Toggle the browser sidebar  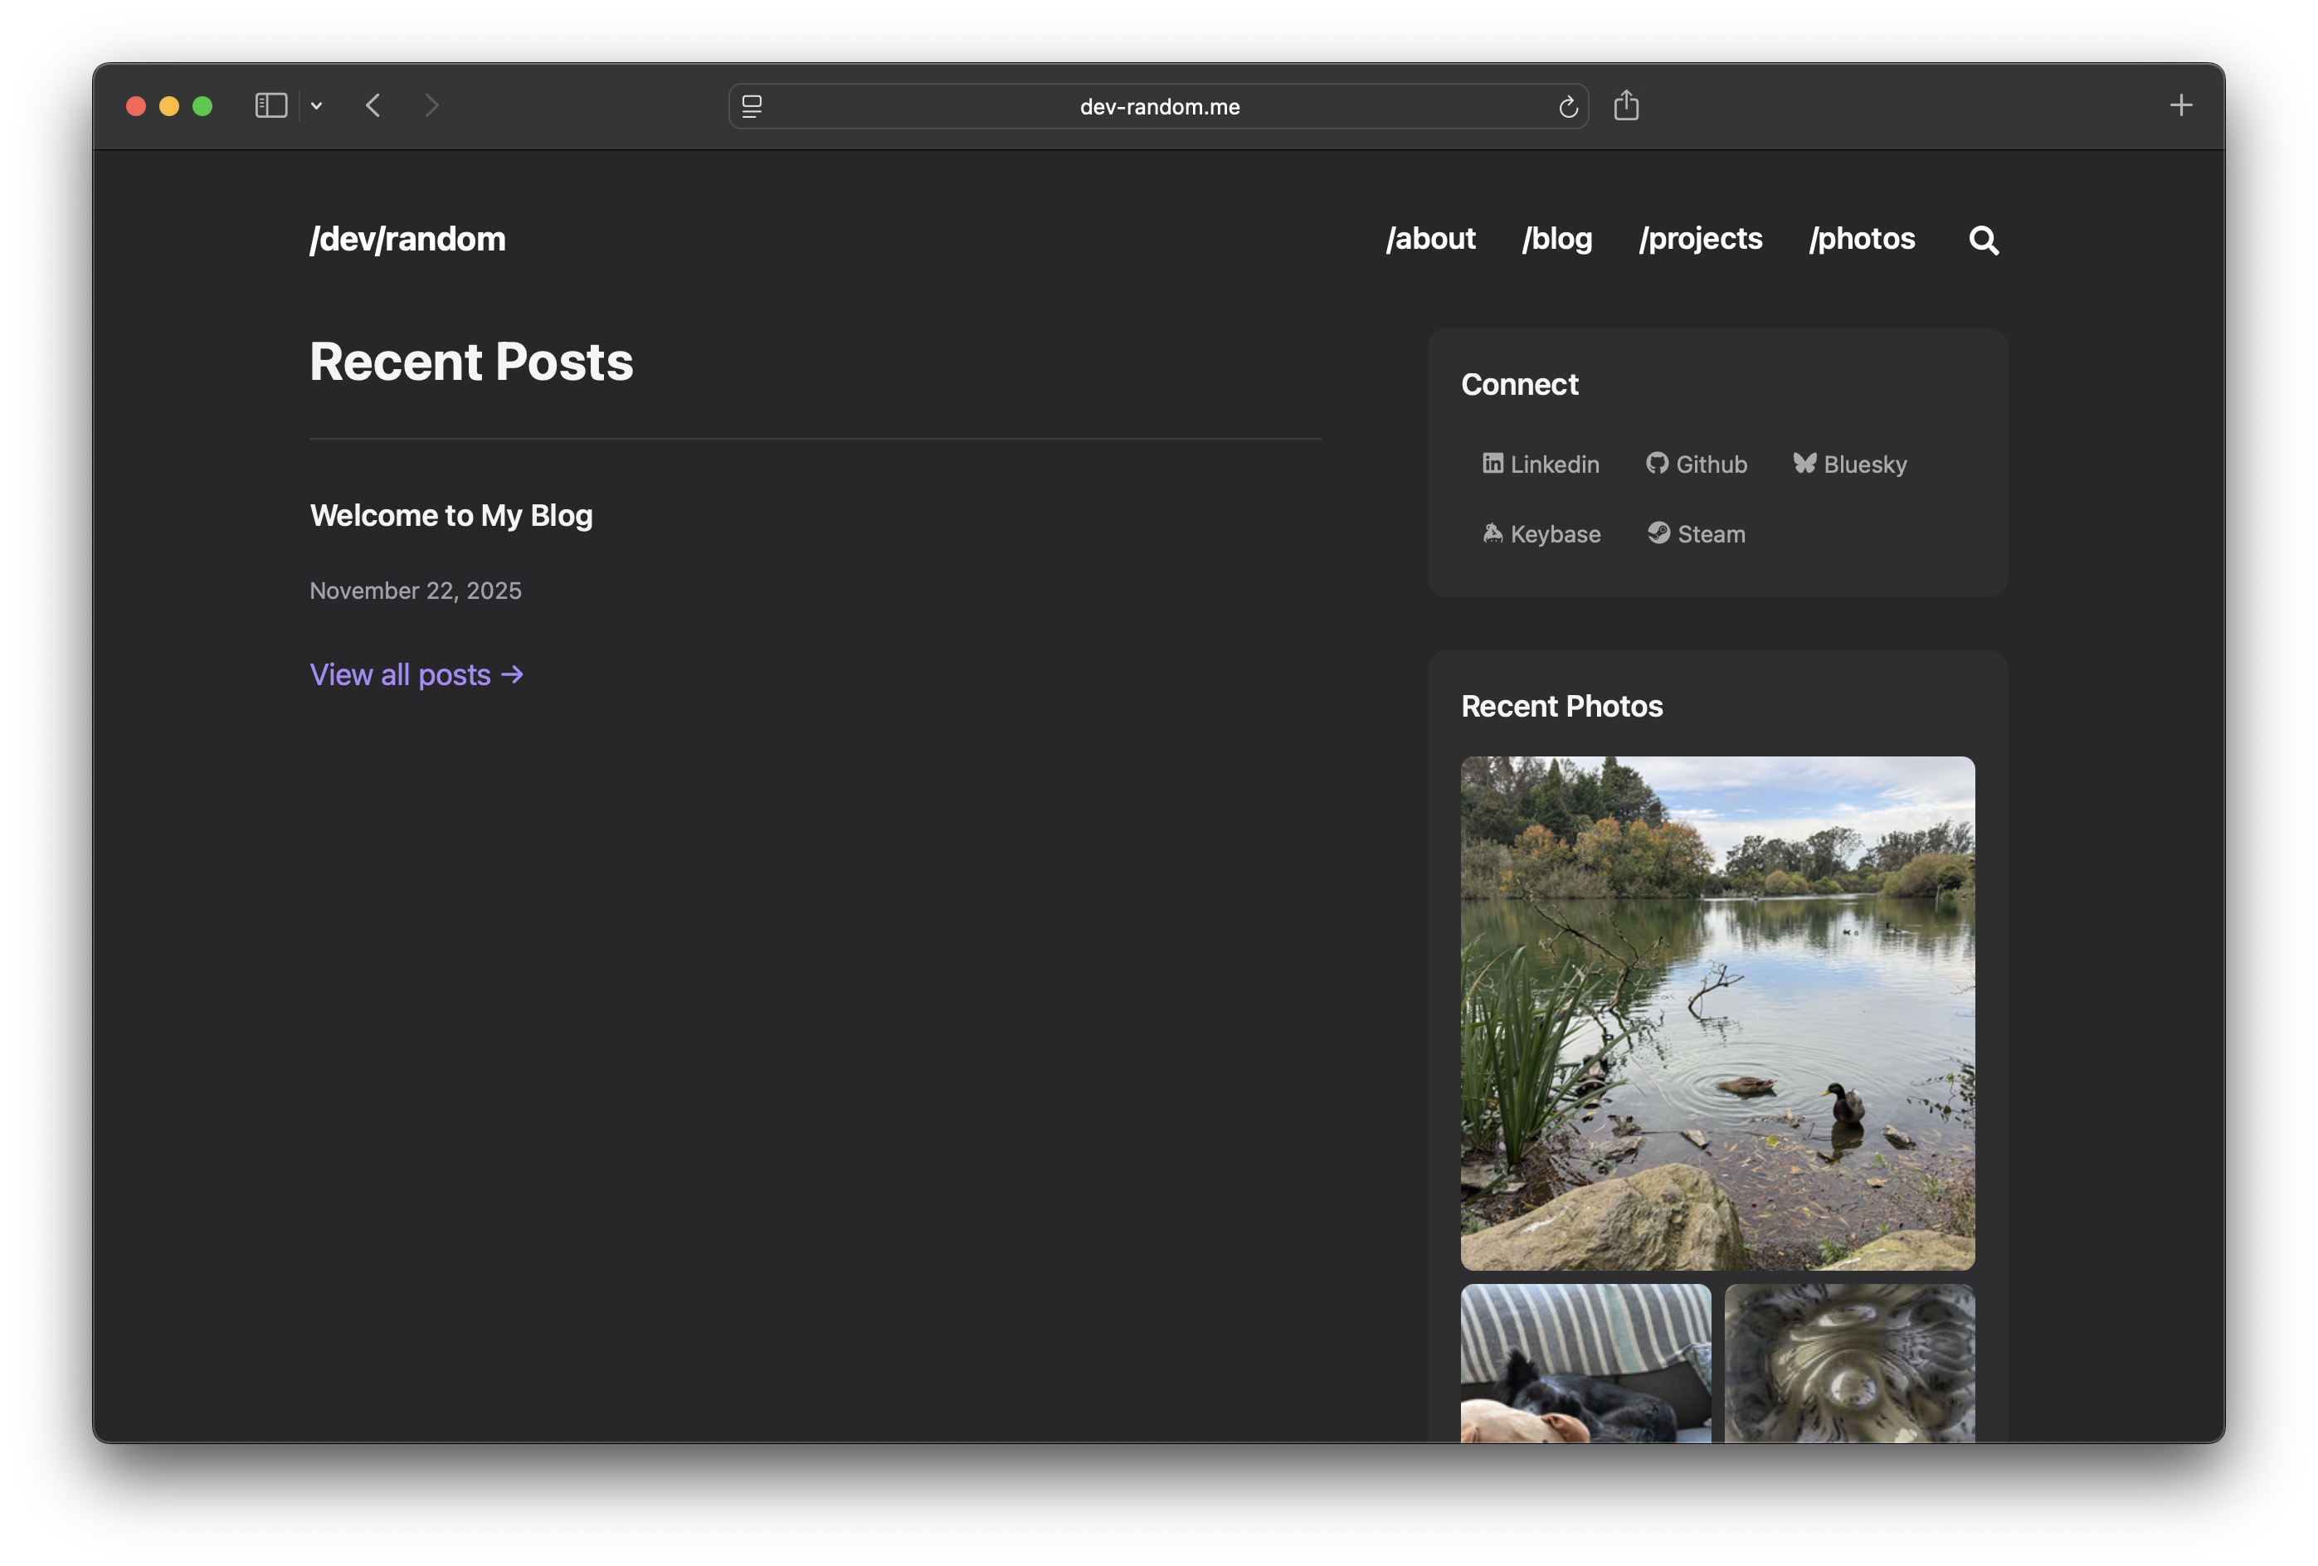(x=270, y=105)
